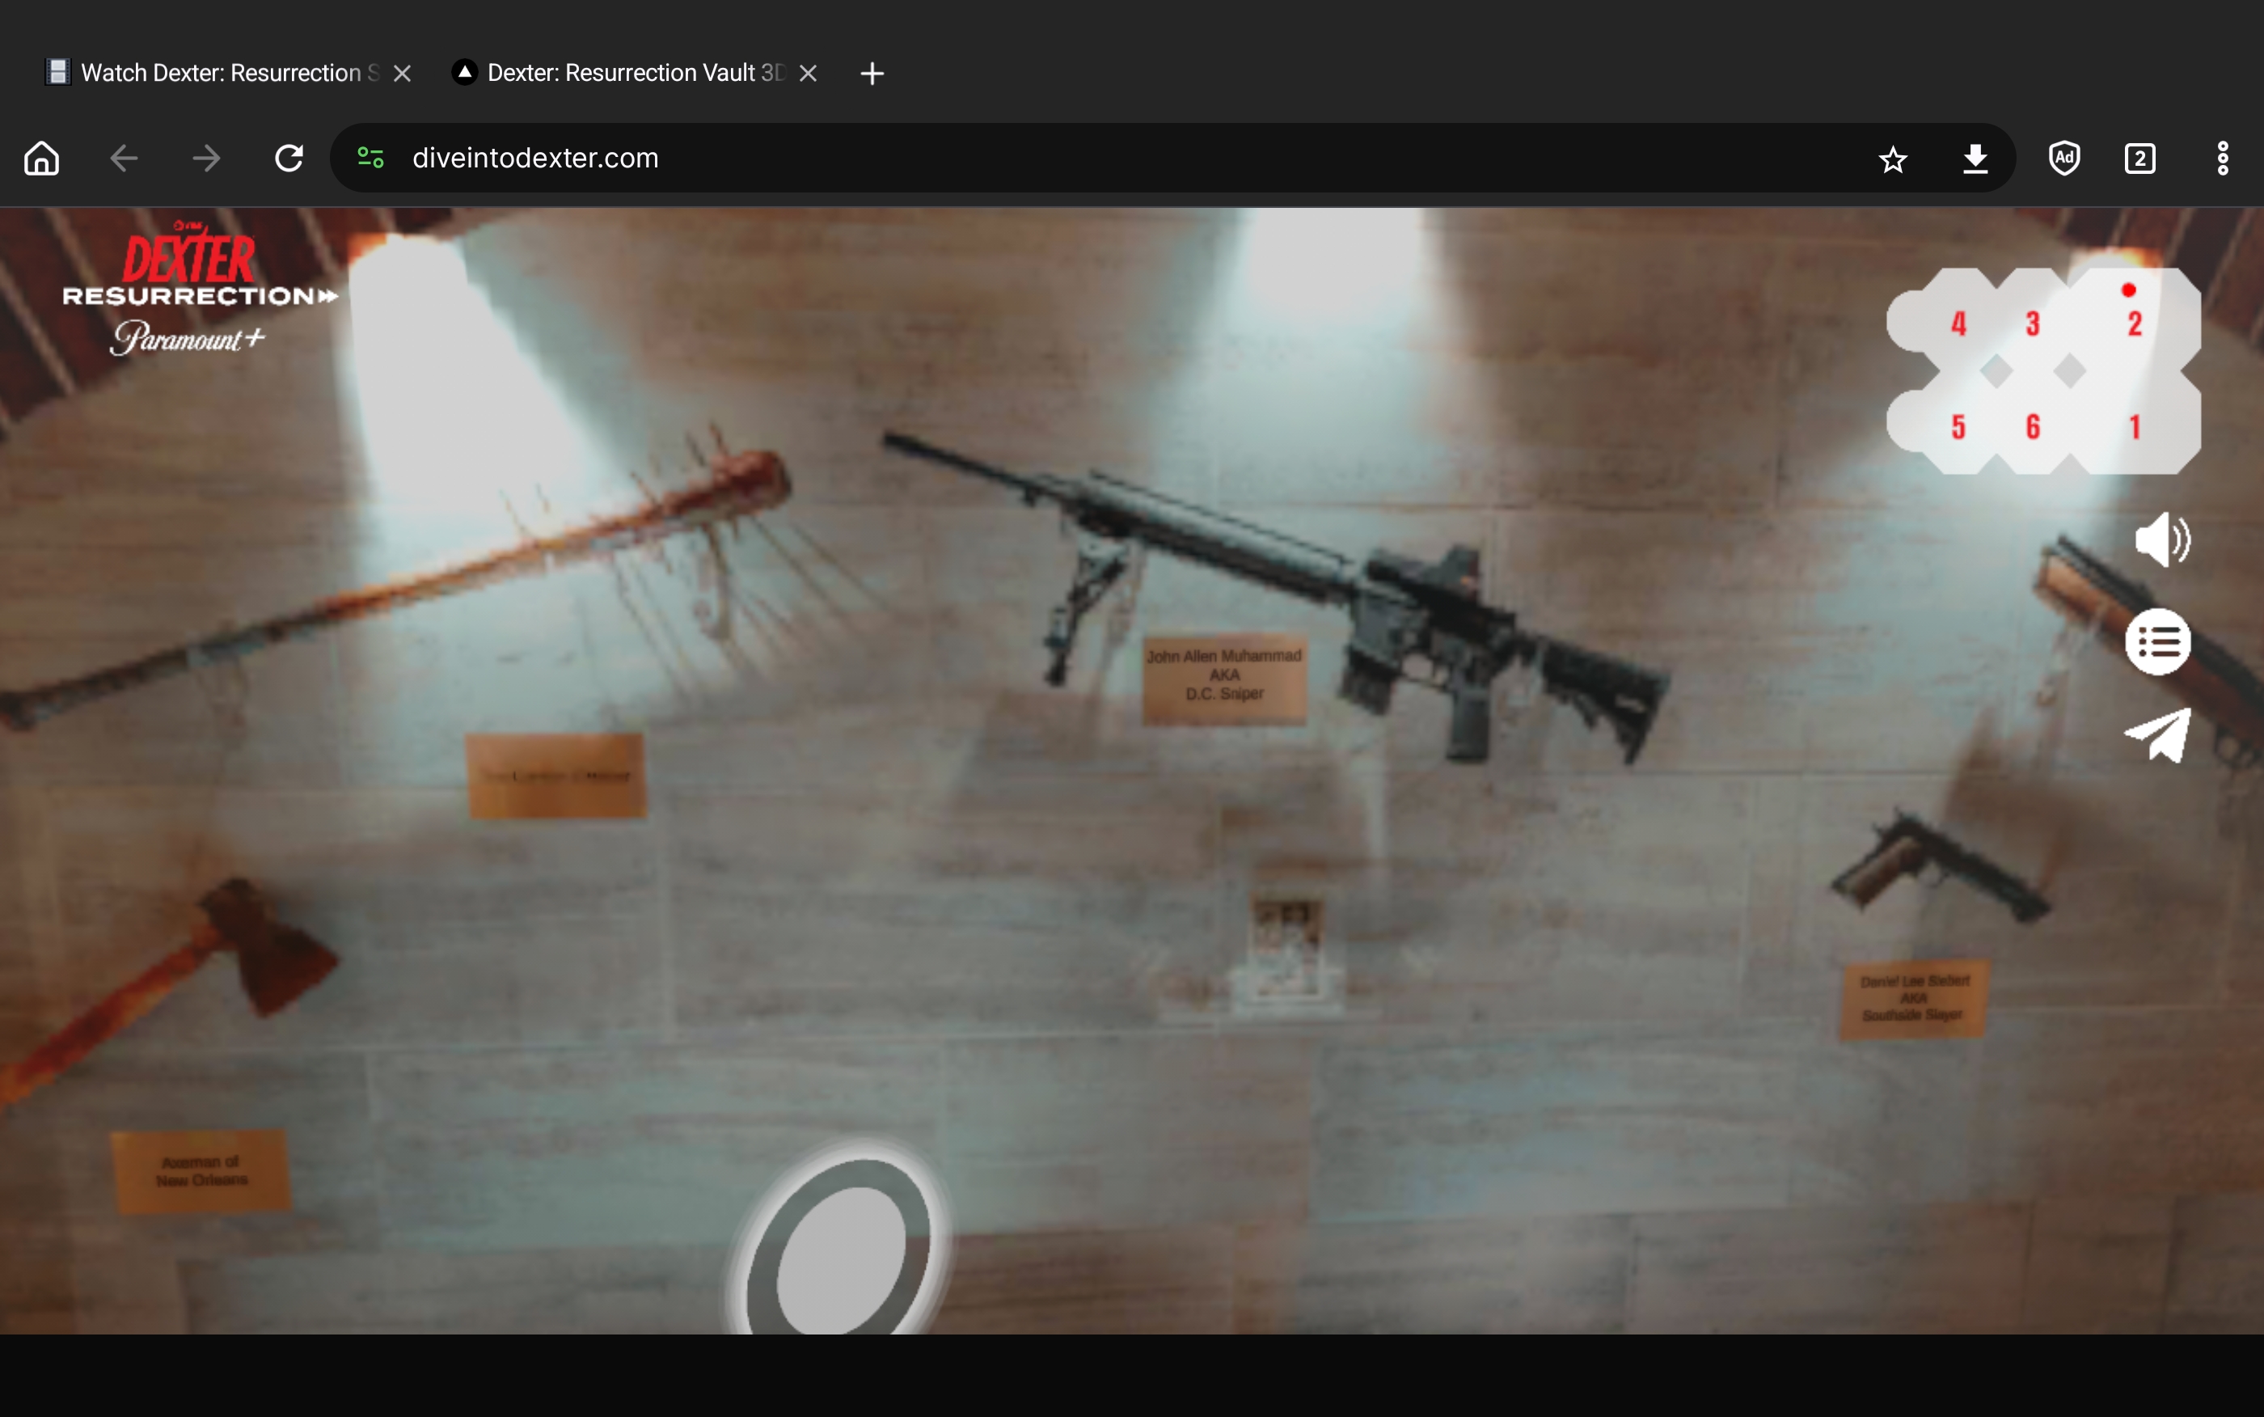
Task: Jump to room 1 on the minimap
Action: [2134, 427]
